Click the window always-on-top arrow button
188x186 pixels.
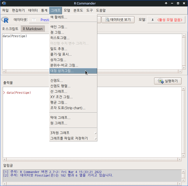(166, 3)
